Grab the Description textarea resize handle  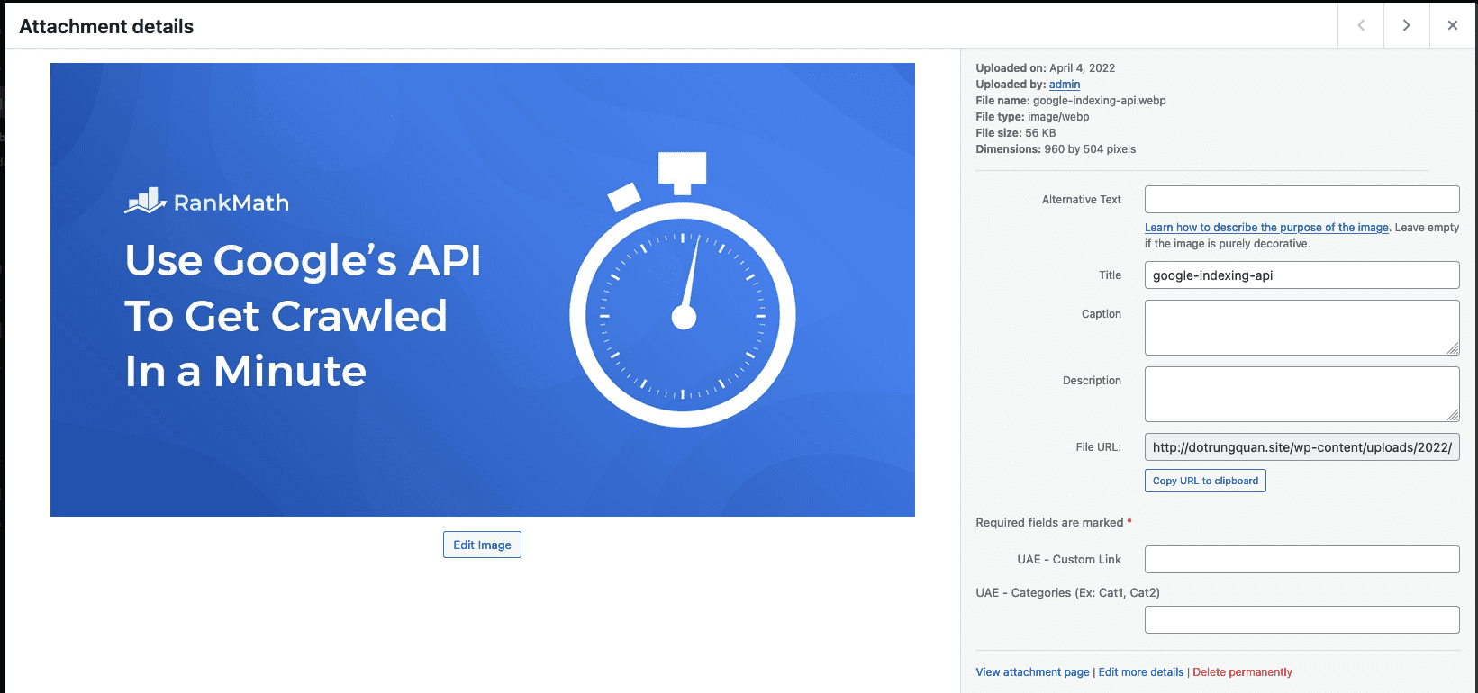1453,416
